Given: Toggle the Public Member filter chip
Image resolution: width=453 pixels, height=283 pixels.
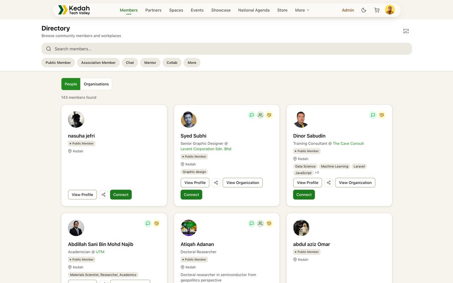Looking at the screenshot, I should (x=58, y=63).
